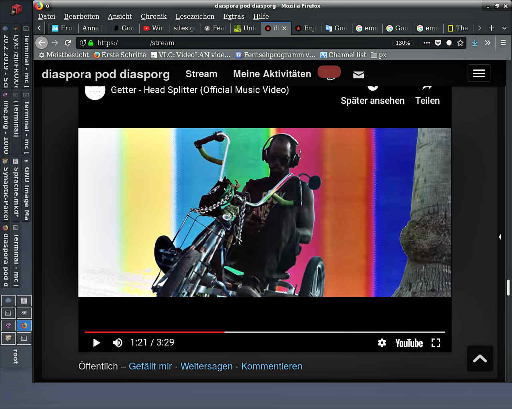Click Kommentieren to comment on post
This screenshot has height=409, width=512.
(x=272, y=366)
